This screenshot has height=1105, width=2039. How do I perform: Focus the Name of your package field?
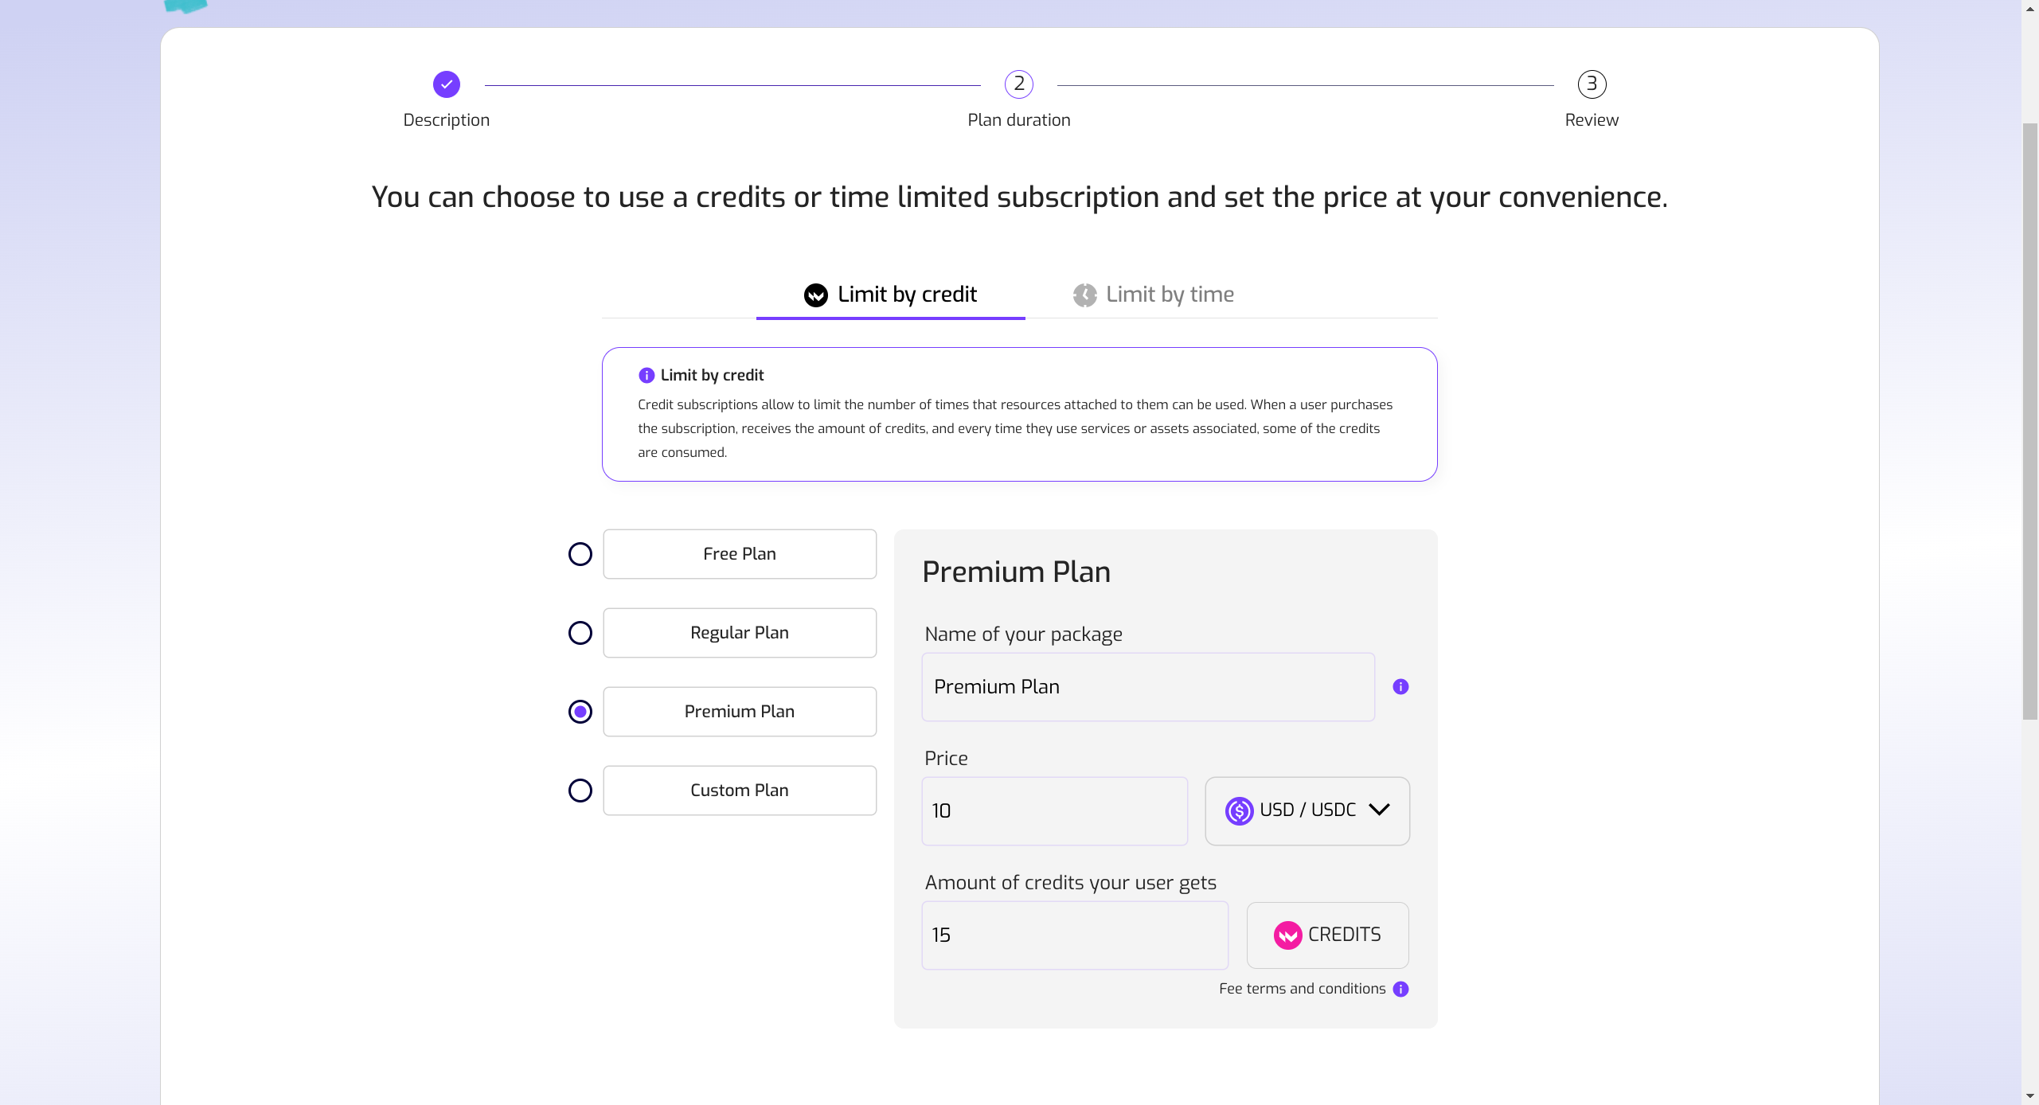coord(1146,687)
